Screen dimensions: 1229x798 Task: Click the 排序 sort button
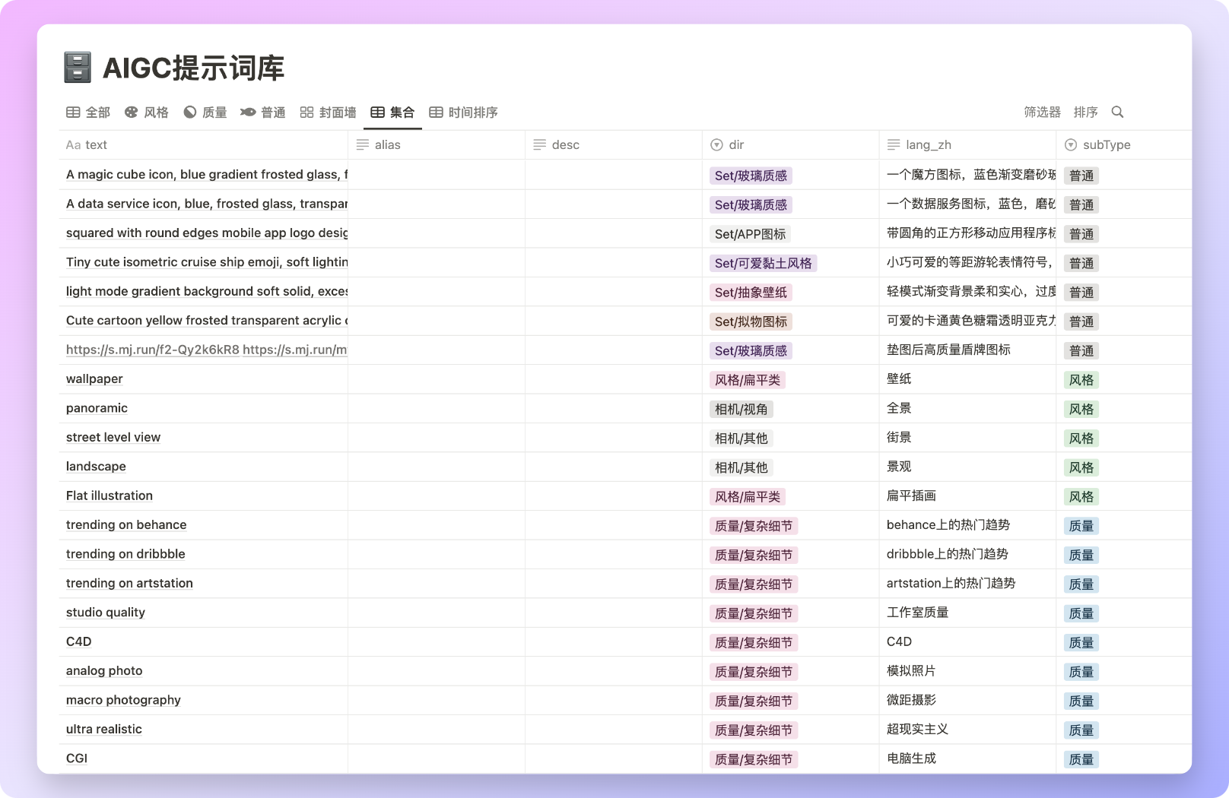pyautogui.click(x=1085, y=112)
